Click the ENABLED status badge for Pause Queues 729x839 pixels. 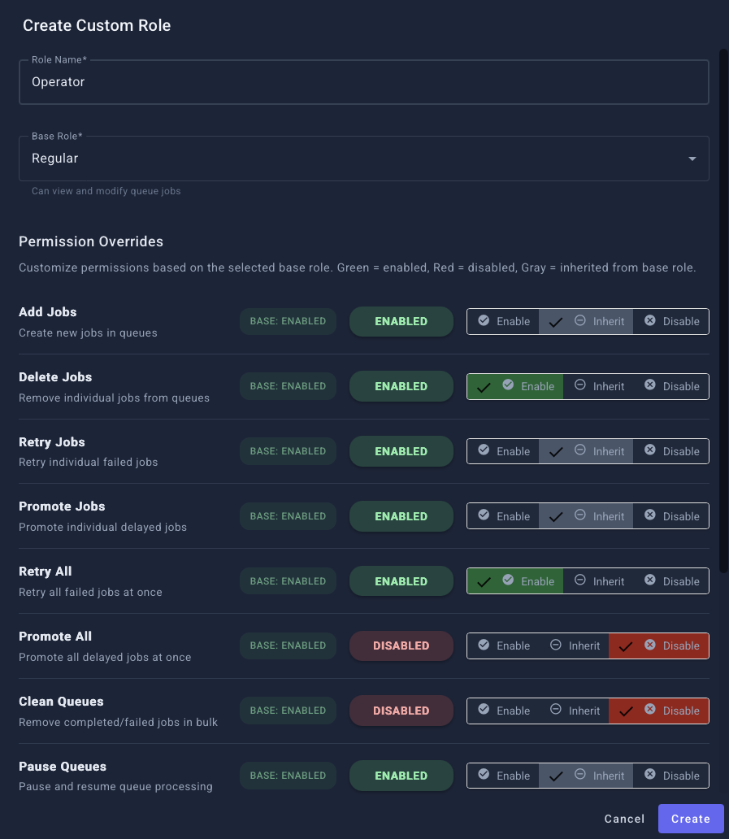[x=401, y=776]
